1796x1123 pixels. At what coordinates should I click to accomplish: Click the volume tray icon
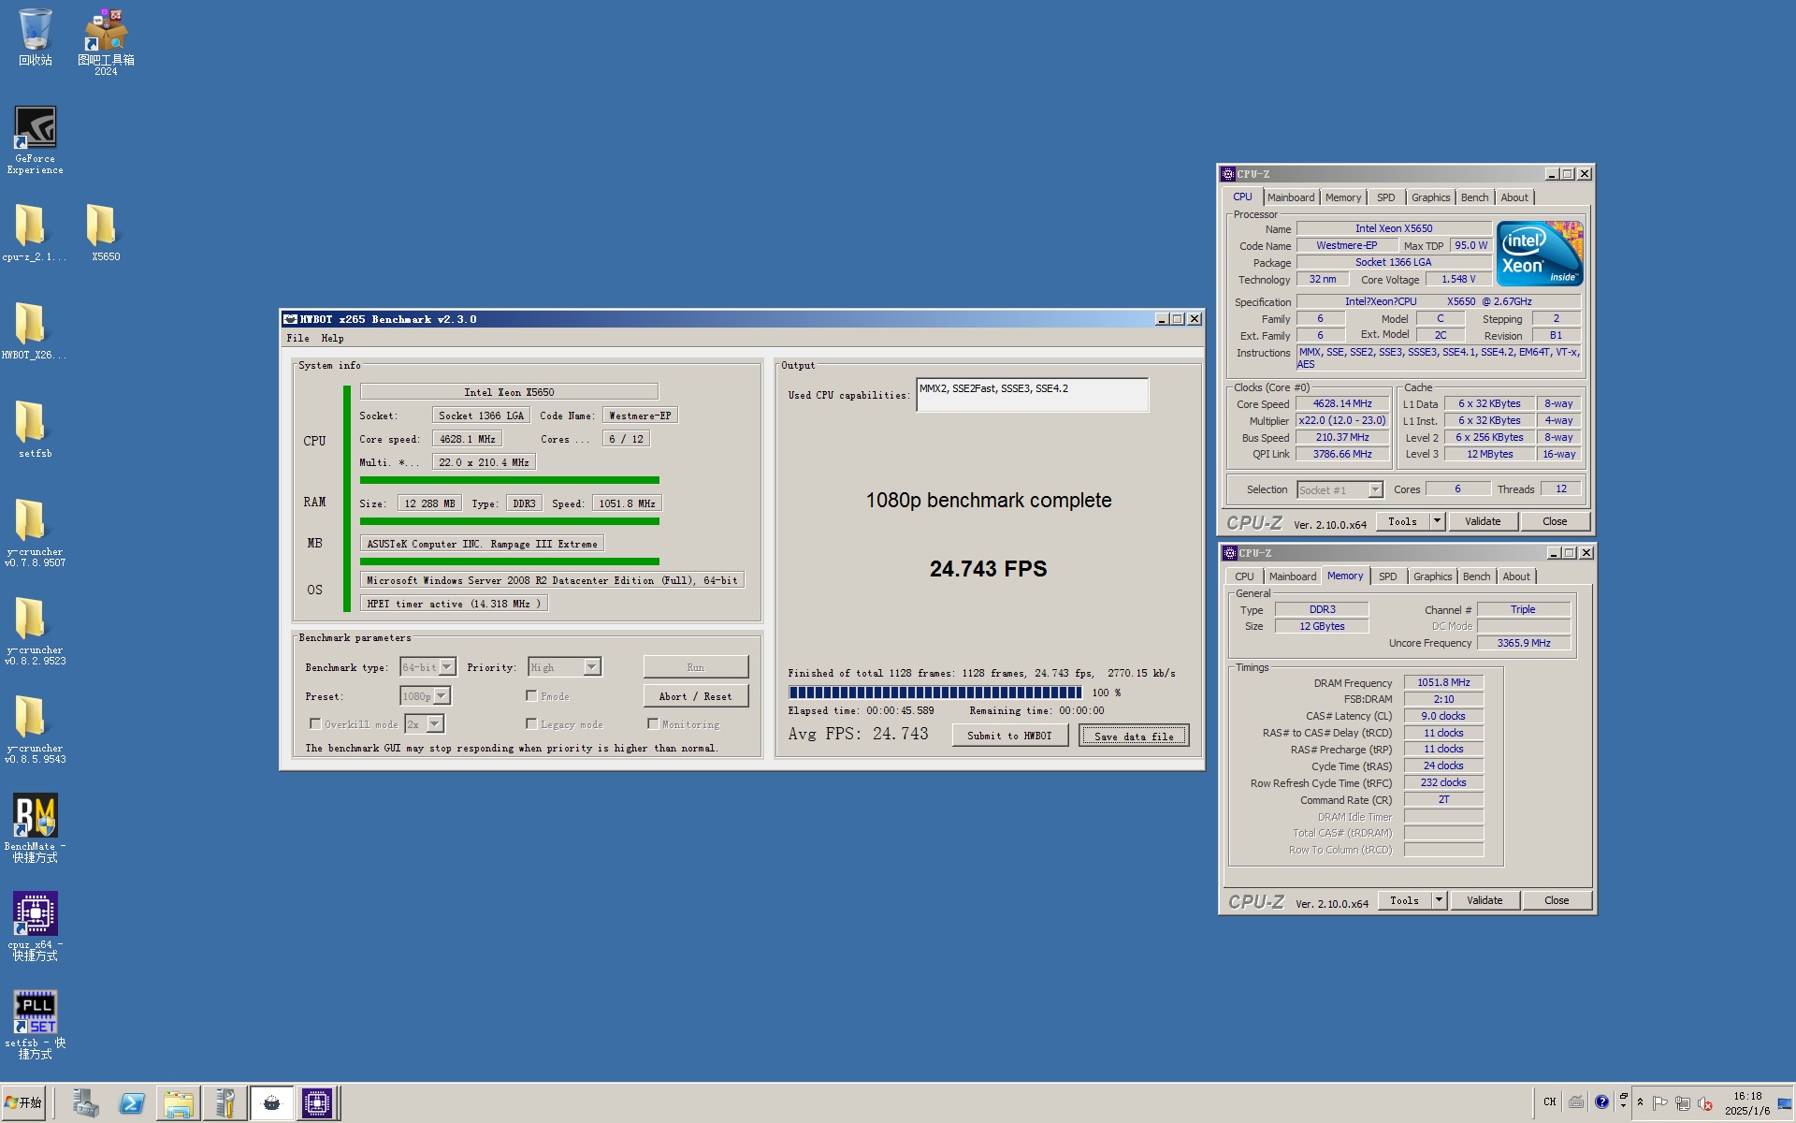pos(1704,1102)
